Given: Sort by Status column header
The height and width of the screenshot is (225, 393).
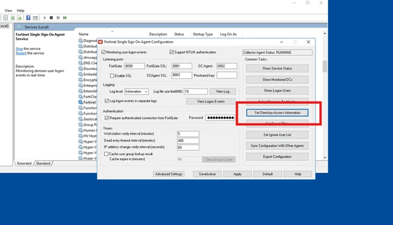Looking at the screenshot, I should pyautogui.click(x=179, y=34).
